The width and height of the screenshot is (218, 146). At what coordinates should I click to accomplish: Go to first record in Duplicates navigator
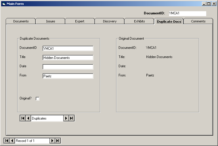[x=23, y=118]
